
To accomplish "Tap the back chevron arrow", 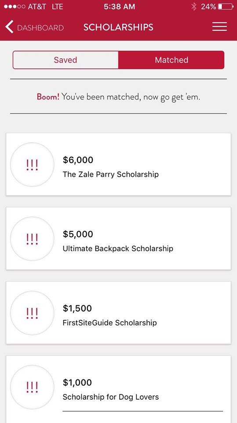I will pyautogui.click(x=9, y=27).
